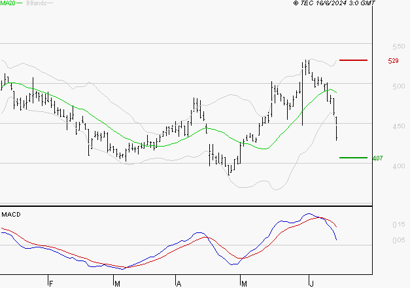The width and height of the screenshot is (410, 288).
Task: Click the 400 price axis label
Action: tap(398, 166)
